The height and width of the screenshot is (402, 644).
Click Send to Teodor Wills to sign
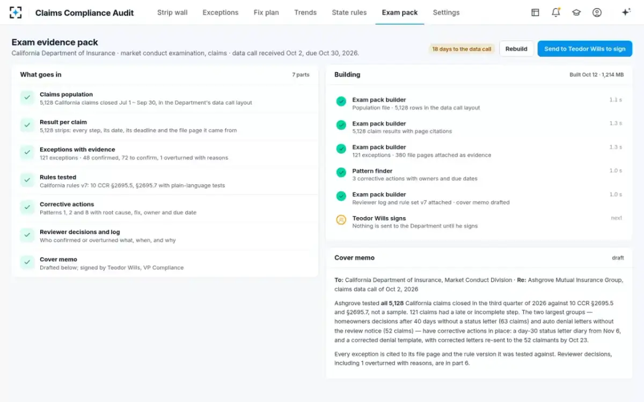[585, 49]
